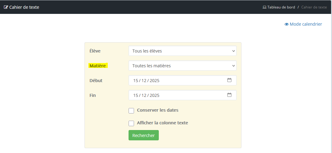Expand the Élève dropdown showing Tous les élèves

tap(182, 51)
